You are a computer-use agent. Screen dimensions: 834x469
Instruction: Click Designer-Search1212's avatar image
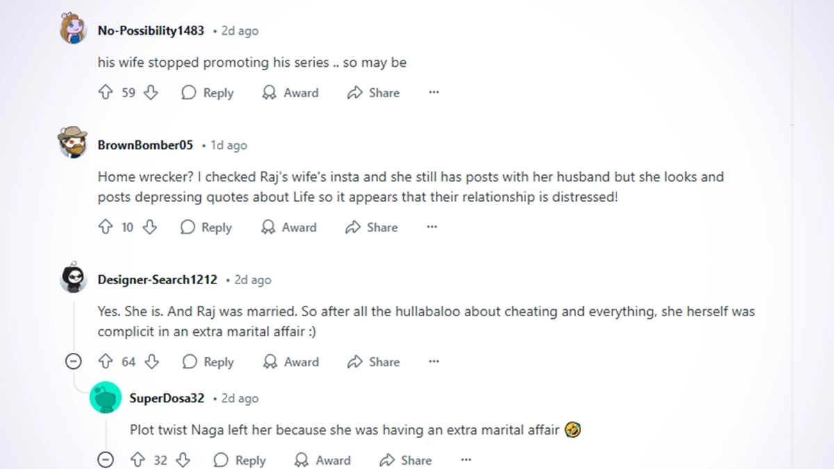coord(74,279)
